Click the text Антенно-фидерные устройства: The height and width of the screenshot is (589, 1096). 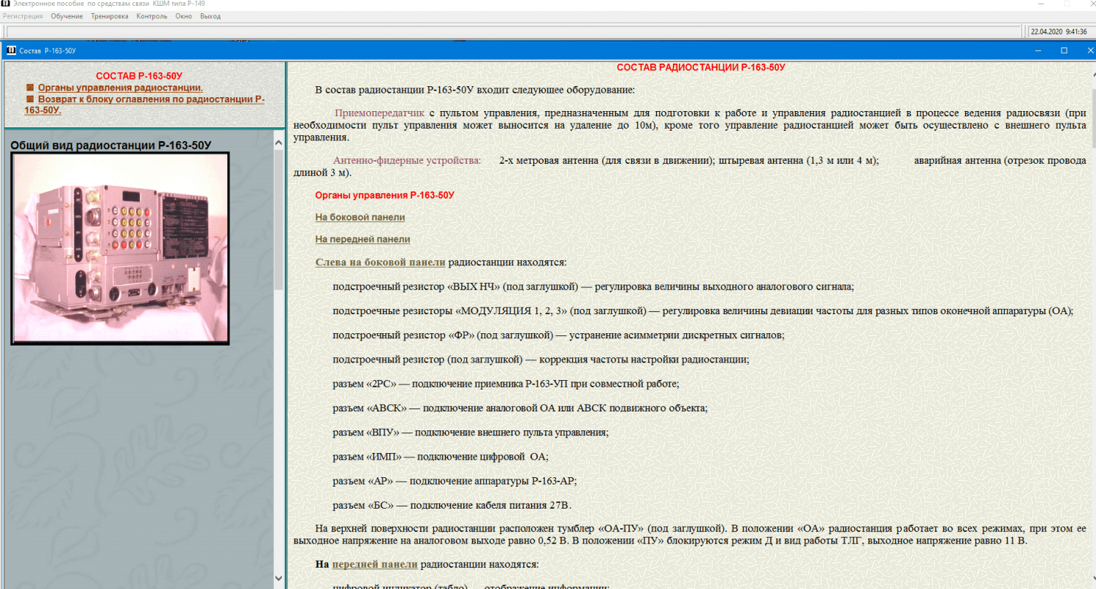(407, 160)
